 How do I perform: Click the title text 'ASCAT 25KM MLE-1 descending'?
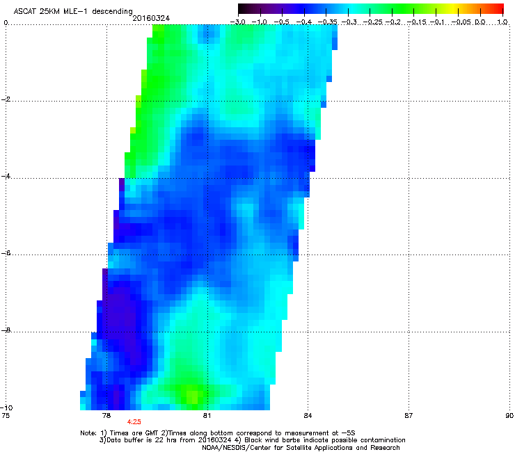pyautogui.click(x=73, y=12)
